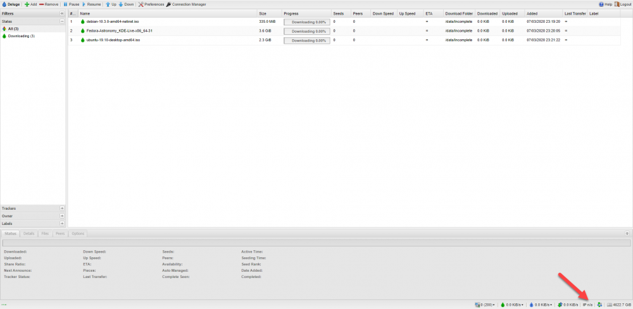Sort by the Download Folder column header
The image size is (633, 309).
(x=460, y=14)
